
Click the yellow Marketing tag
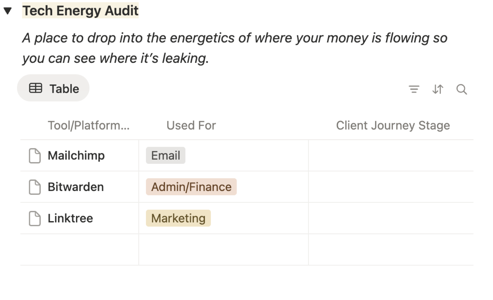[178, 219]
